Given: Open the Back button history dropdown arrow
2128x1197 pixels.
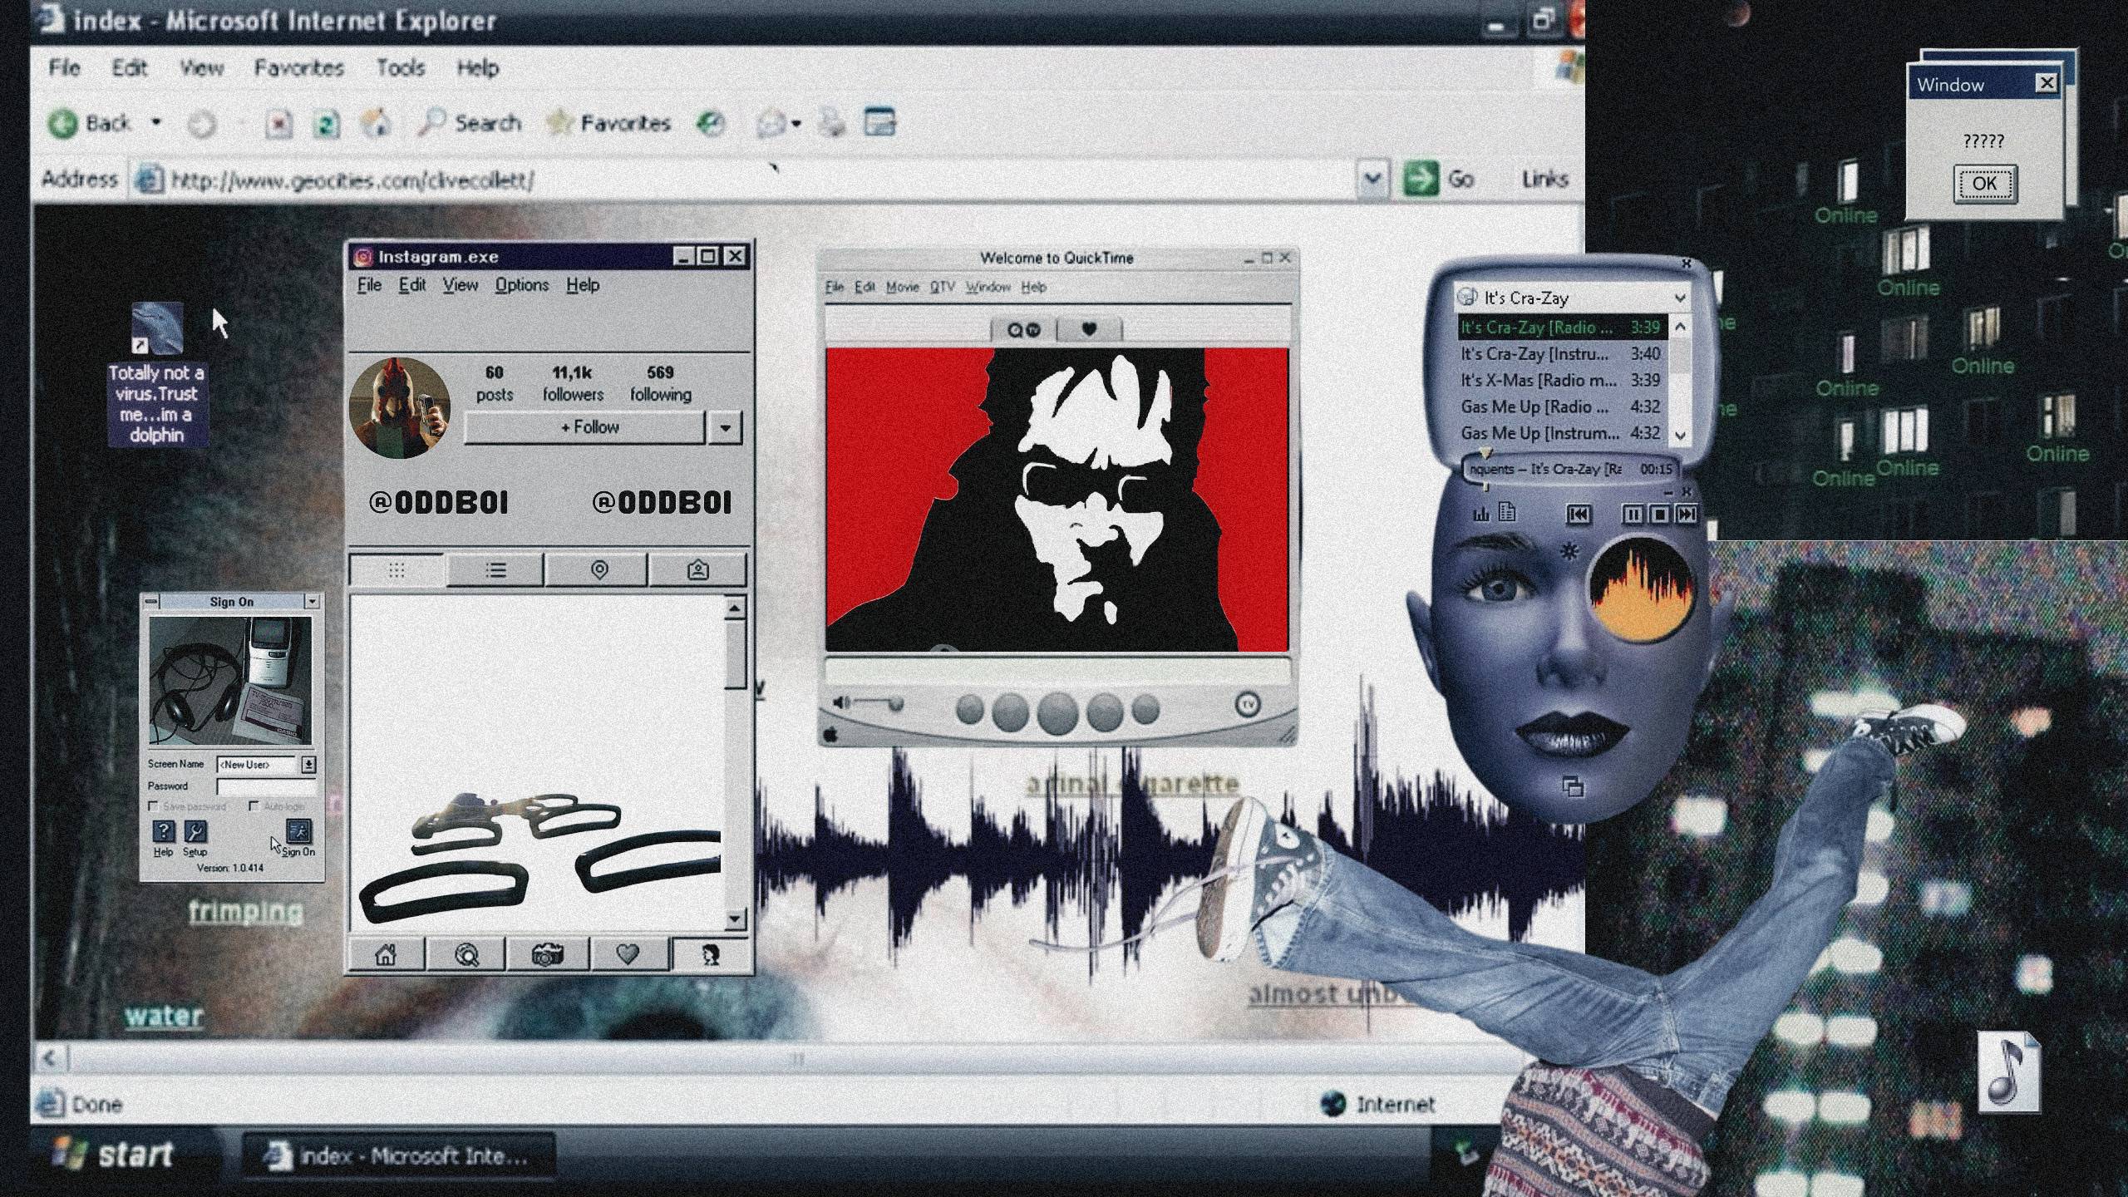Looking at the screenshot, I should click(x=156, y=123).
